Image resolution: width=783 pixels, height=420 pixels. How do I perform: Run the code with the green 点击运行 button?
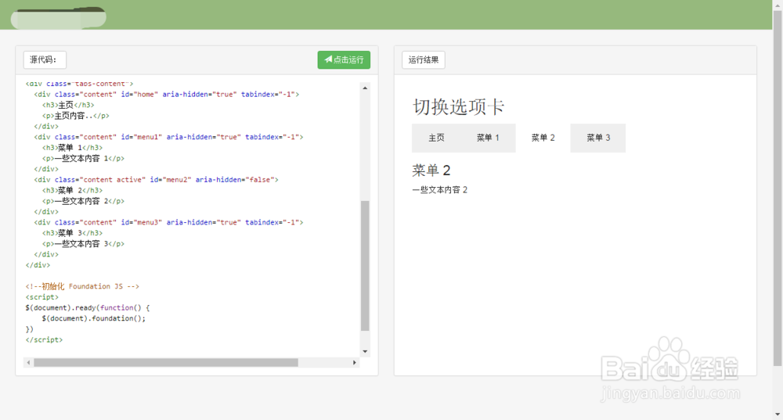344,60
